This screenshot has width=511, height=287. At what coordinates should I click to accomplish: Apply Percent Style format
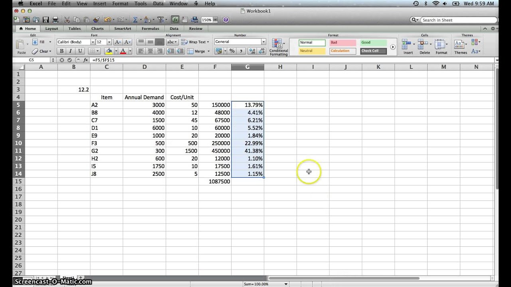tap(232, 51)
